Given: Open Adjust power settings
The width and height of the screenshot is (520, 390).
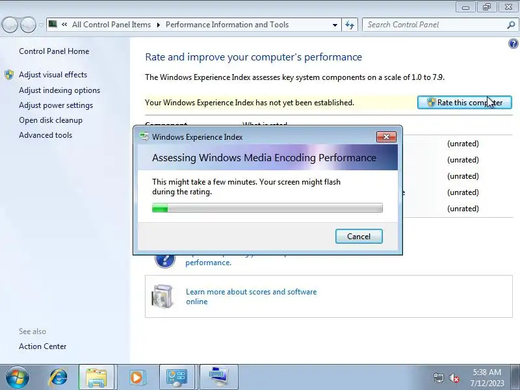Looking at the screenshot, I should point(56,105).
